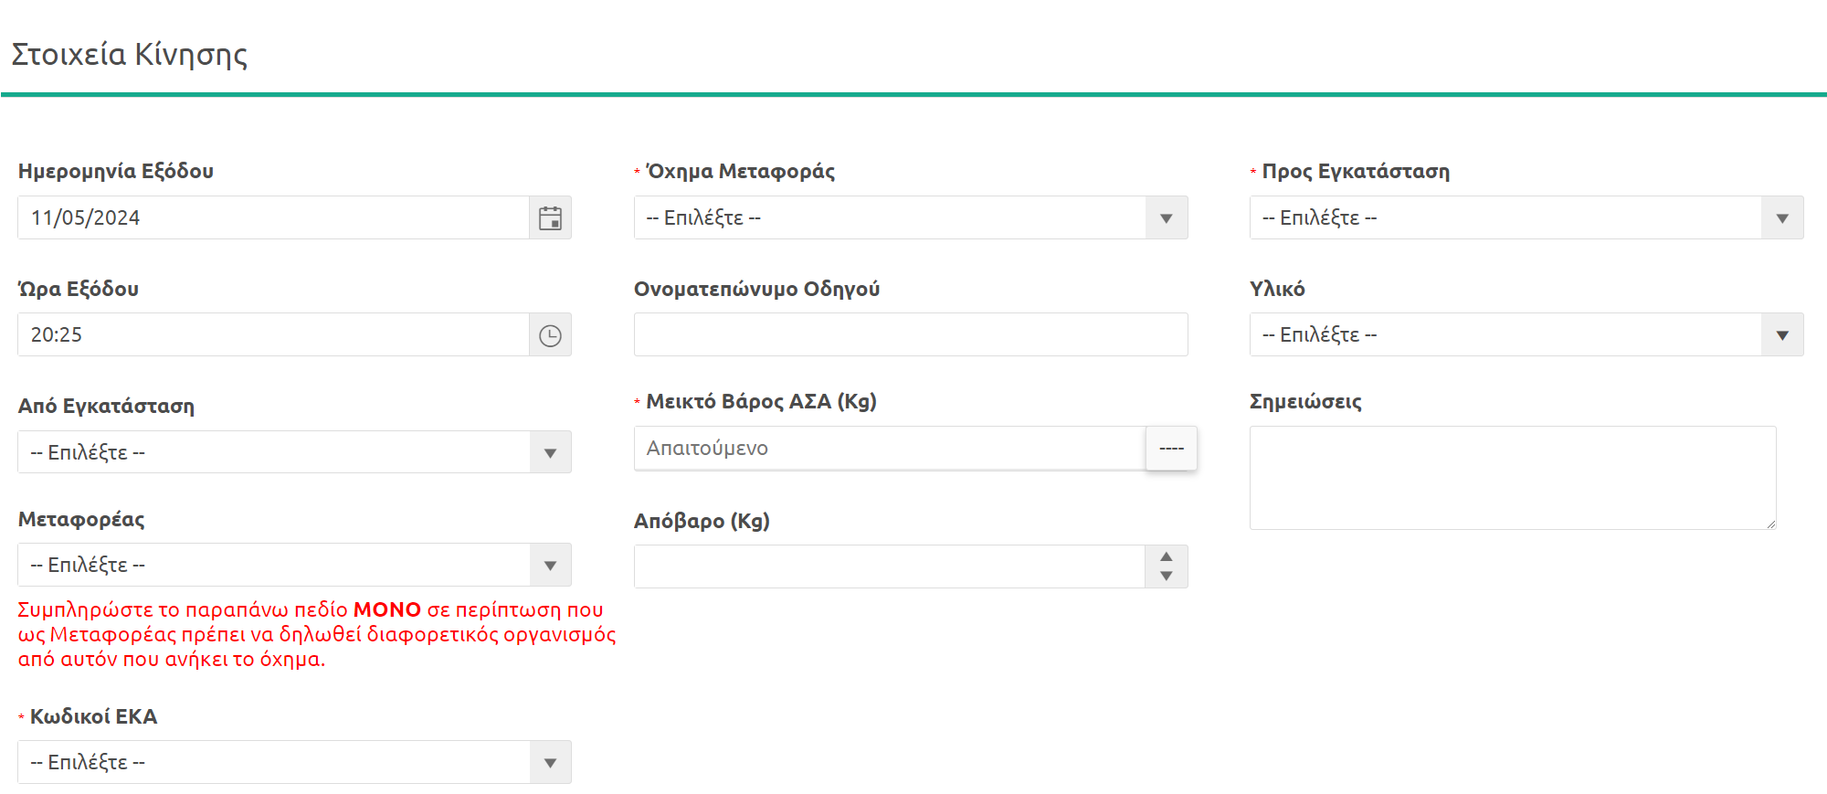Focus the Απόβαρο (Kg) number field
The image size is (1827, 794).
pos(889,566)
